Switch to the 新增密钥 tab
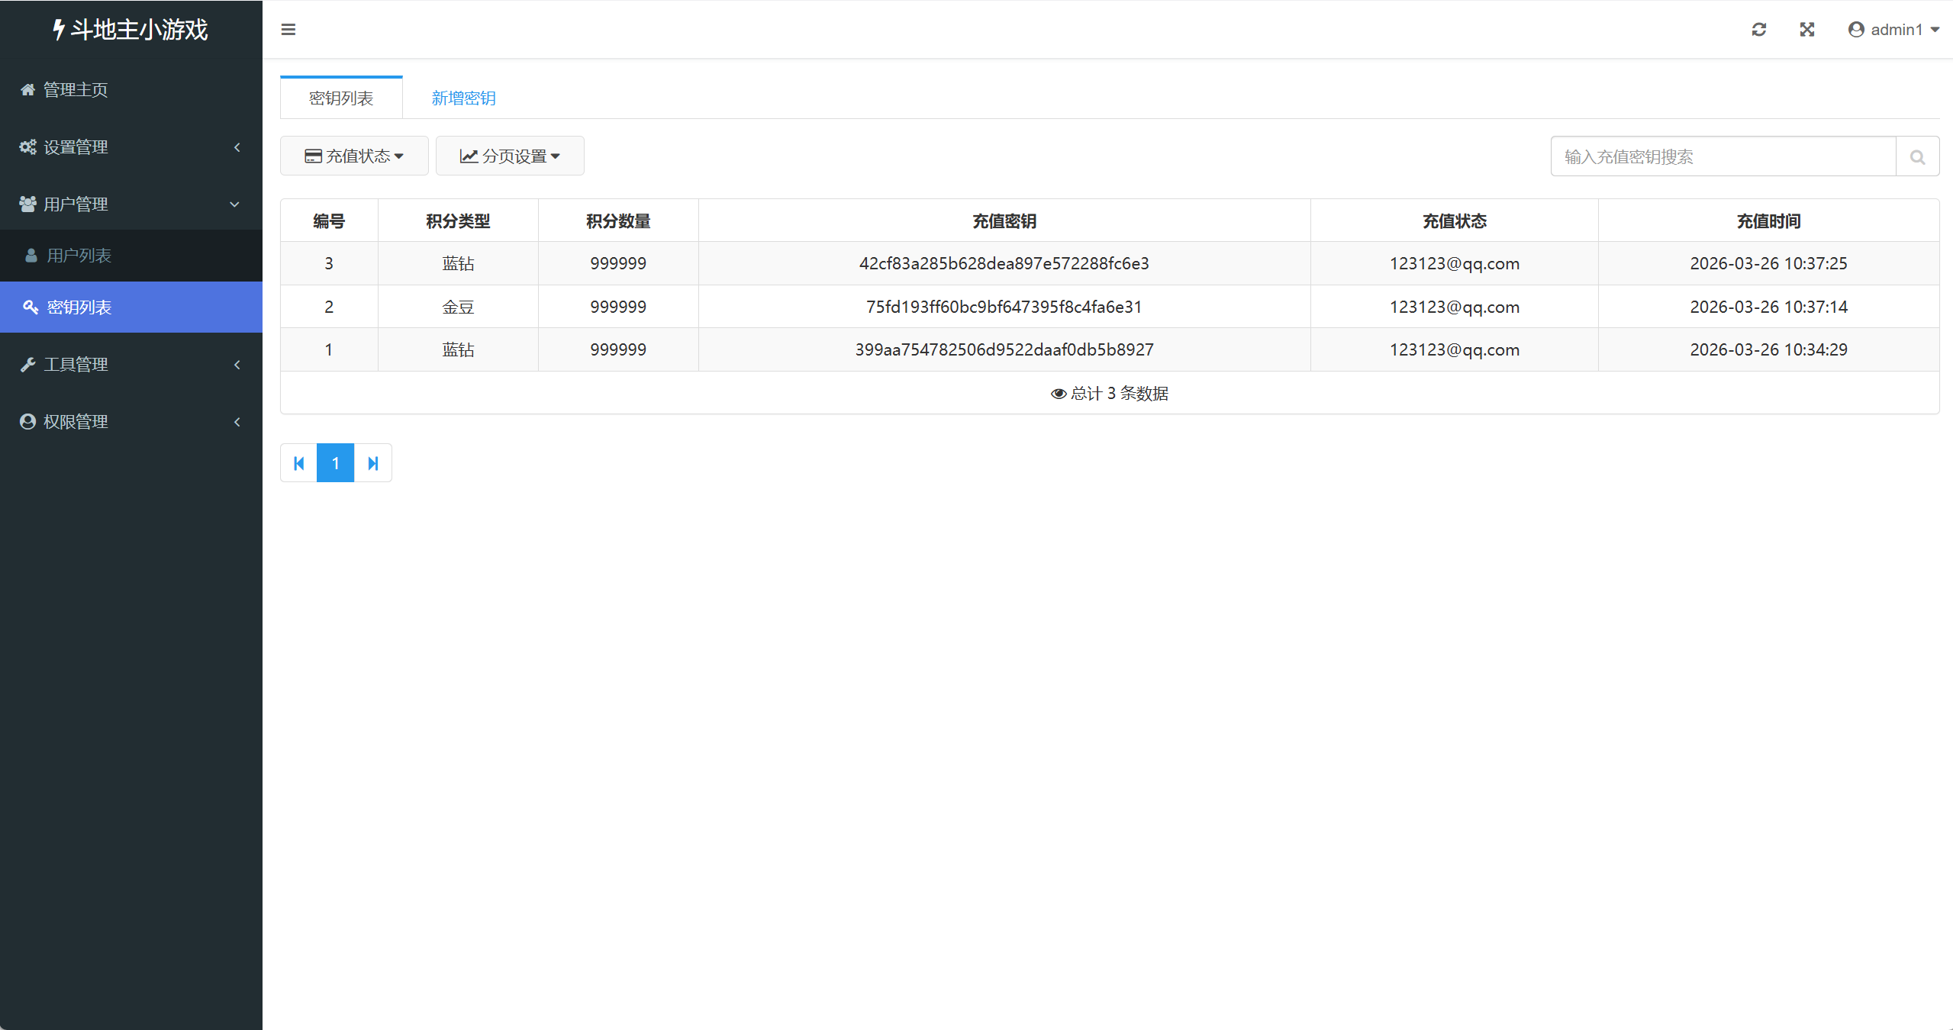This screenshot has height=1030, width=1953. tap(462, 97)
